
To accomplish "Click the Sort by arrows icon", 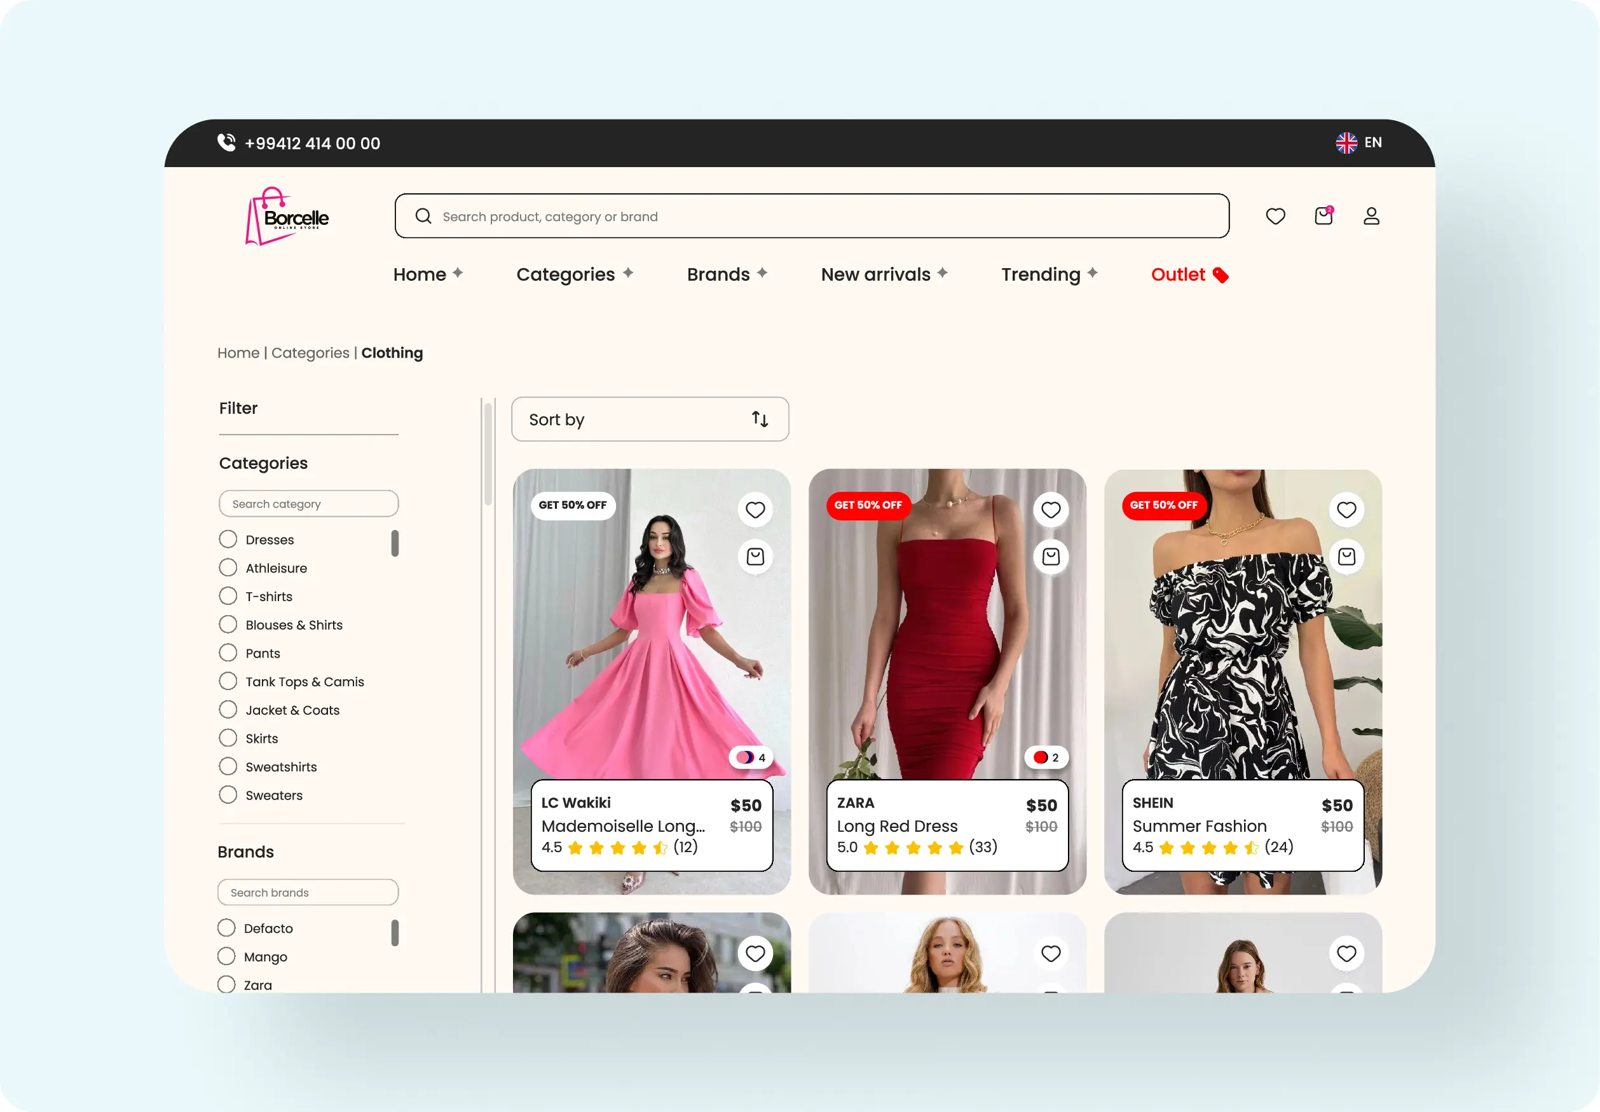I will tap(760, 419).
